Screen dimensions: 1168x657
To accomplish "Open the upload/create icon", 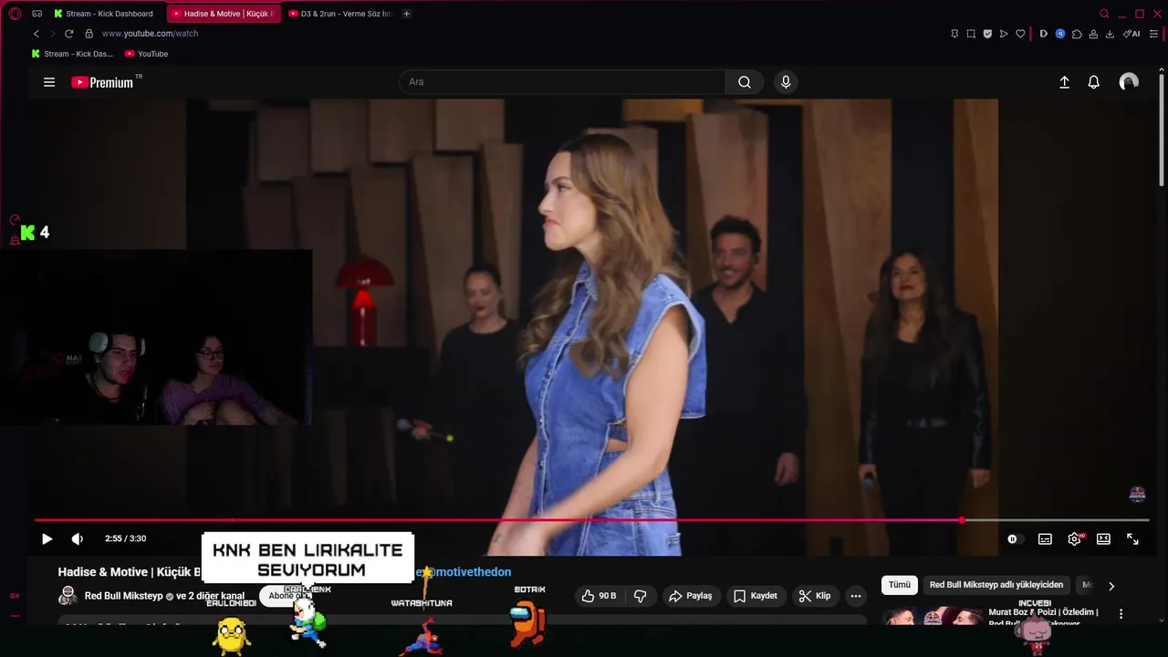I will pos(1064,82).
